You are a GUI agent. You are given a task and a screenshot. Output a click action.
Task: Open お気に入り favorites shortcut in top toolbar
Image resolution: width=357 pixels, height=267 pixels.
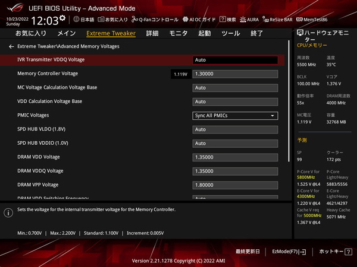pos(113,20)
